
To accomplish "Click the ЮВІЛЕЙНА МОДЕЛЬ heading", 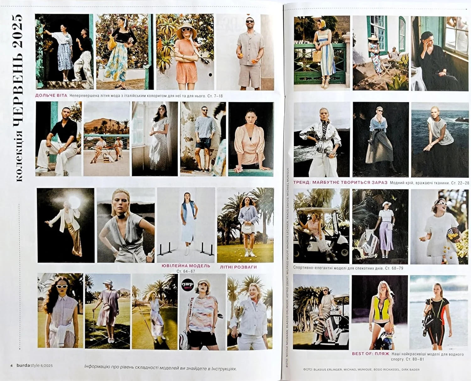I will [x=186, y=266].
